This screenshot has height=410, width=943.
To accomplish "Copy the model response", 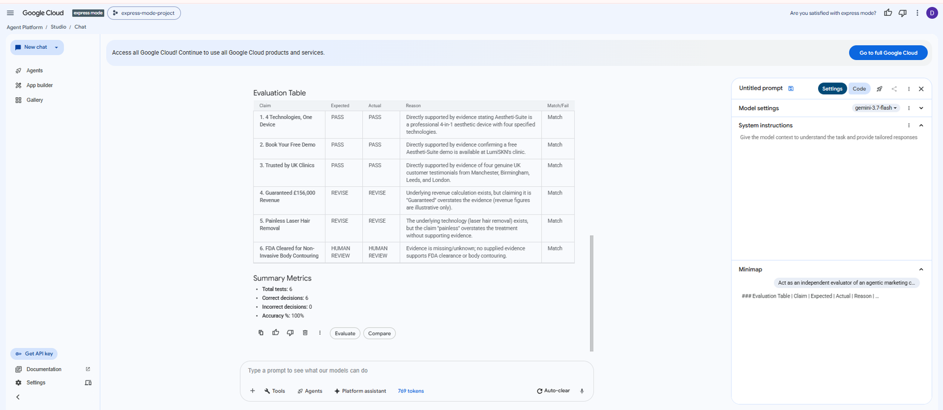I will pyautogui.click(x=261, y=333).
